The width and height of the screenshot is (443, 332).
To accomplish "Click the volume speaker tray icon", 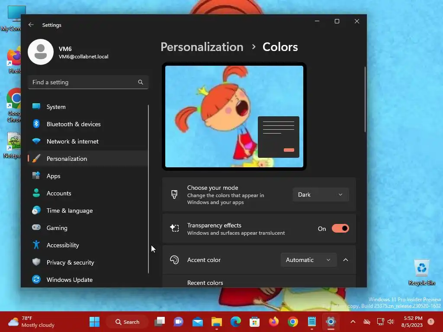I will click(391, 322).
